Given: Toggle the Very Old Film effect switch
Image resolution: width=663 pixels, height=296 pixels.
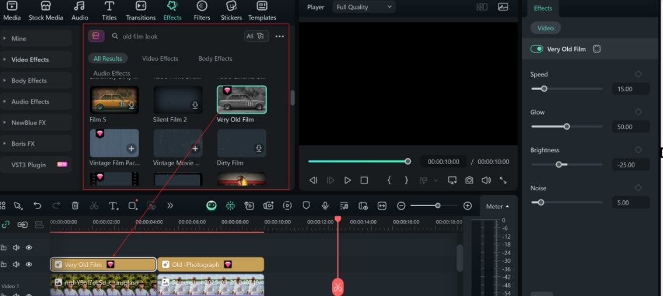Looking at the screenshot, I should 537,49.
